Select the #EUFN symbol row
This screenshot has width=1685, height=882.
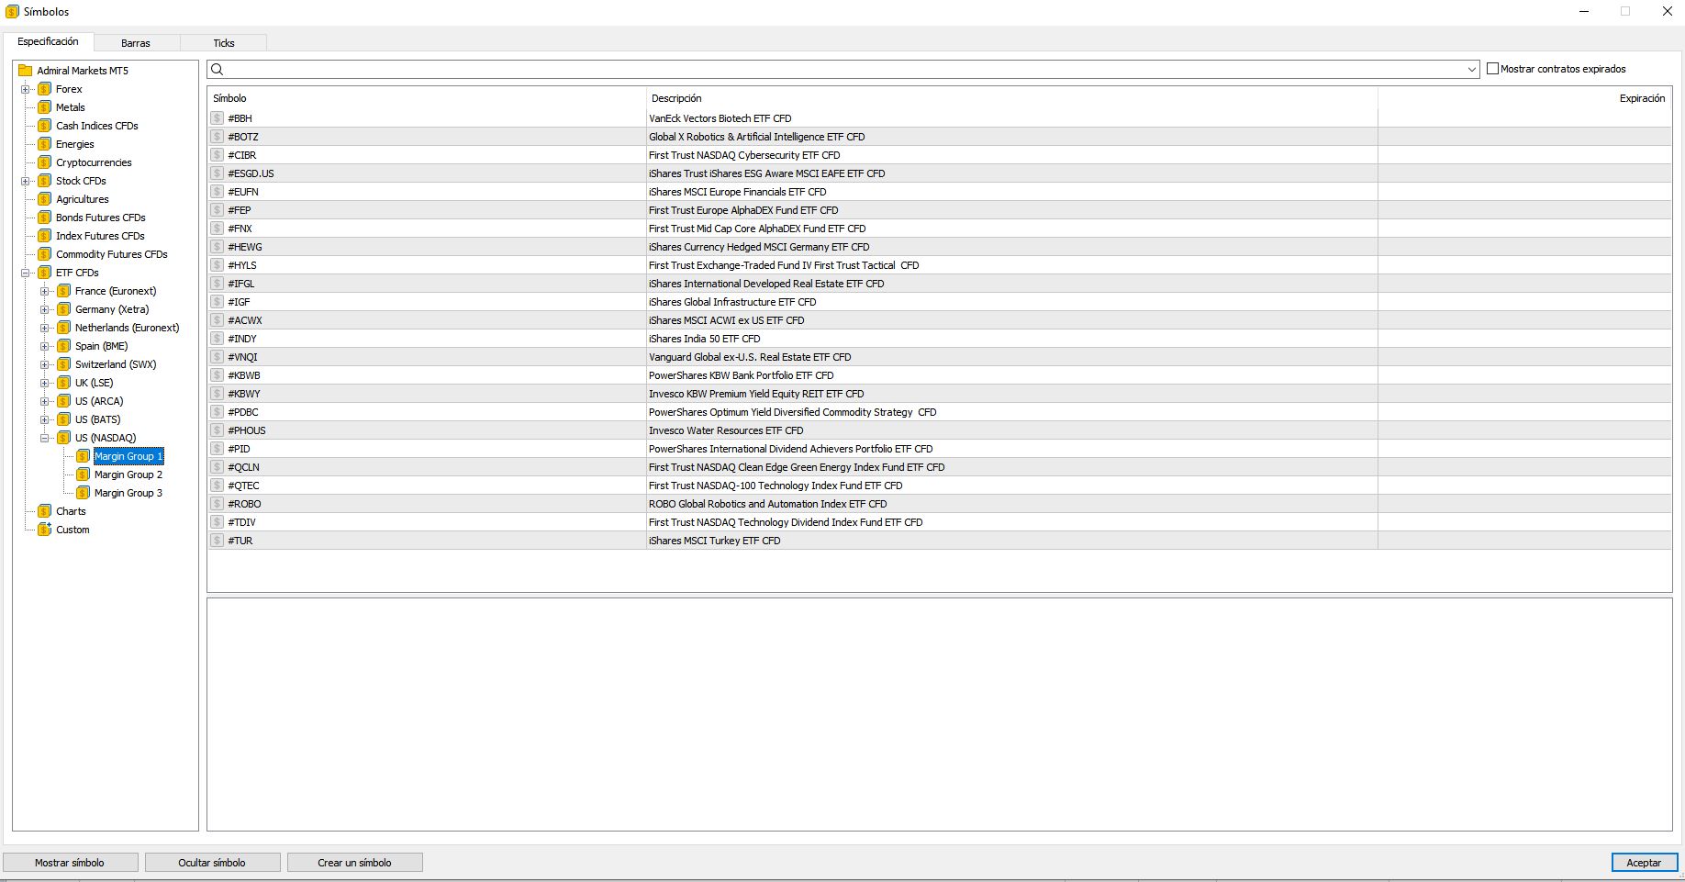point(940,192)
